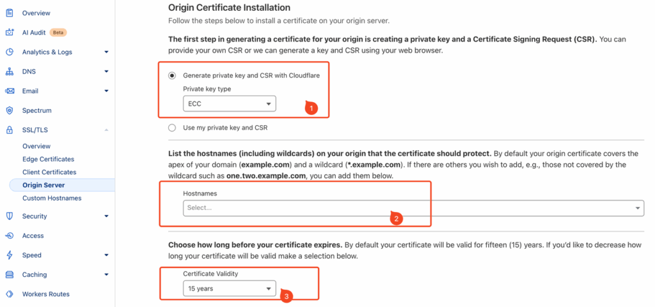This screenshot has height=307, width=655.
Task: Open Client Certificates submenu item
Action: pyautogui.click(x=49, y=172)
